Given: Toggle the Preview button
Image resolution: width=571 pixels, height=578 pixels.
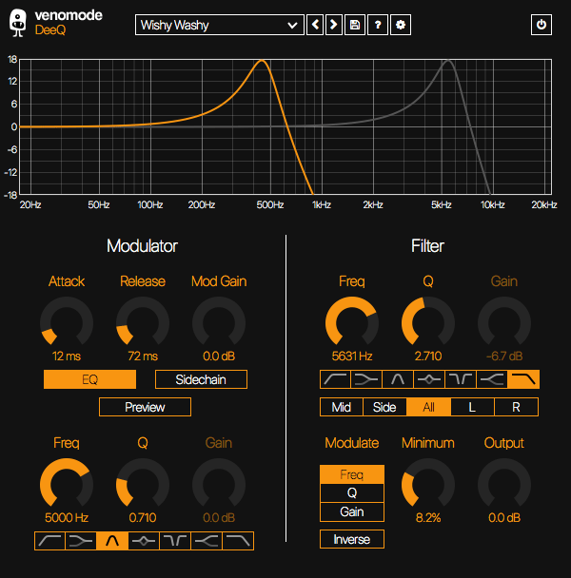Looking at the screenshot, I should coord(145,407).
